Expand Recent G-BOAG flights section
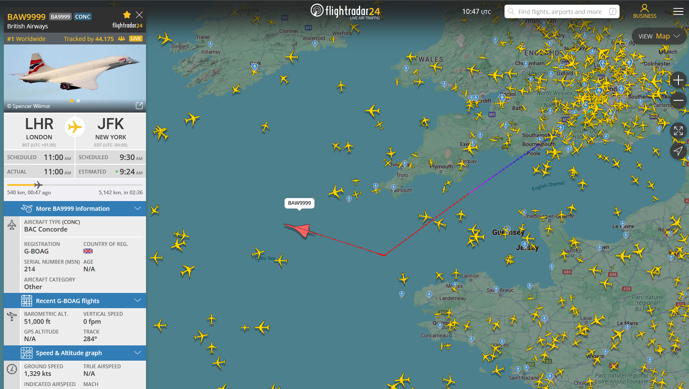Image resolution: width=689 pixels, height=389 pixels. (x=75, y=301)
